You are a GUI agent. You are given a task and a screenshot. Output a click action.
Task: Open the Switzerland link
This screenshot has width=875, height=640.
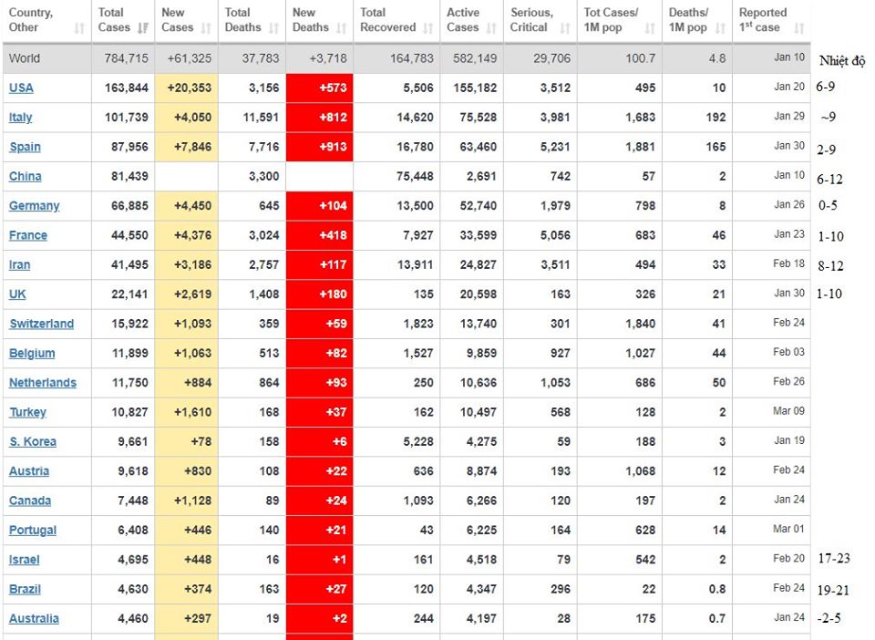click(41, 324)
